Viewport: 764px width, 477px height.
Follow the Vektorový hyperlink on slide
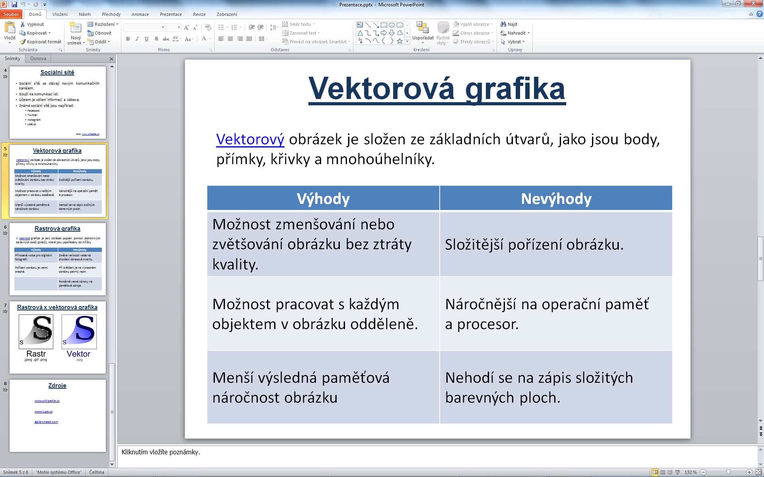pyautogui.click(x=250, y=140)
